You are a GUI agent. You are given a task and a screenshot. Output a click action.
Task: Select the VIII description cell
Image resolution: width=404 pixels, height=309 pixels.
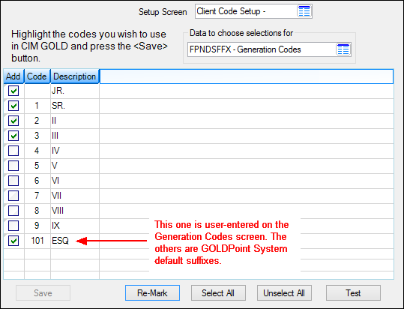pyautogui.click(x=75, y=211)
